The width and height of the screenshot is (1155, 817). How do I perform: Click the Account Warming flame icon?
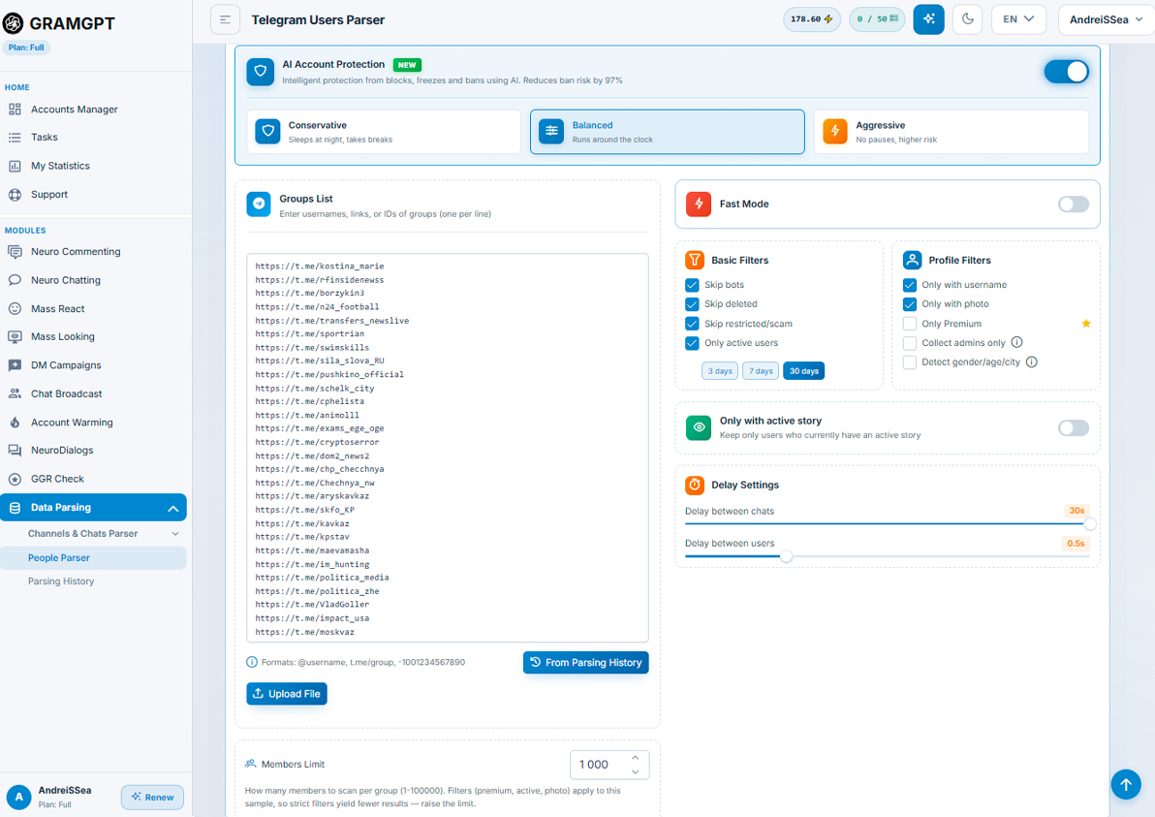pos(15,423)
